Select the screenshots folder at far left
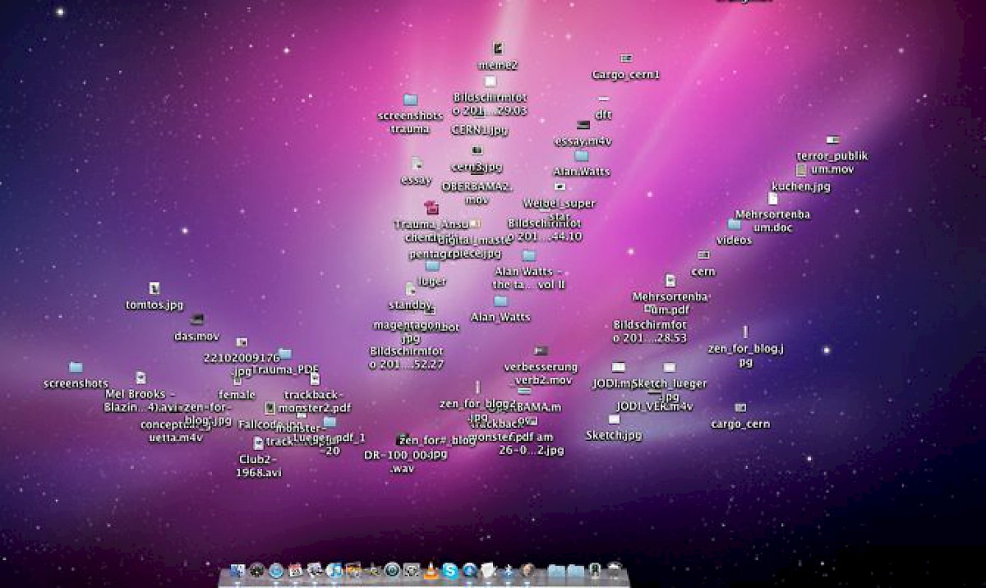The width and height of the screenshot is (986, 588). (x=76, y=368)
